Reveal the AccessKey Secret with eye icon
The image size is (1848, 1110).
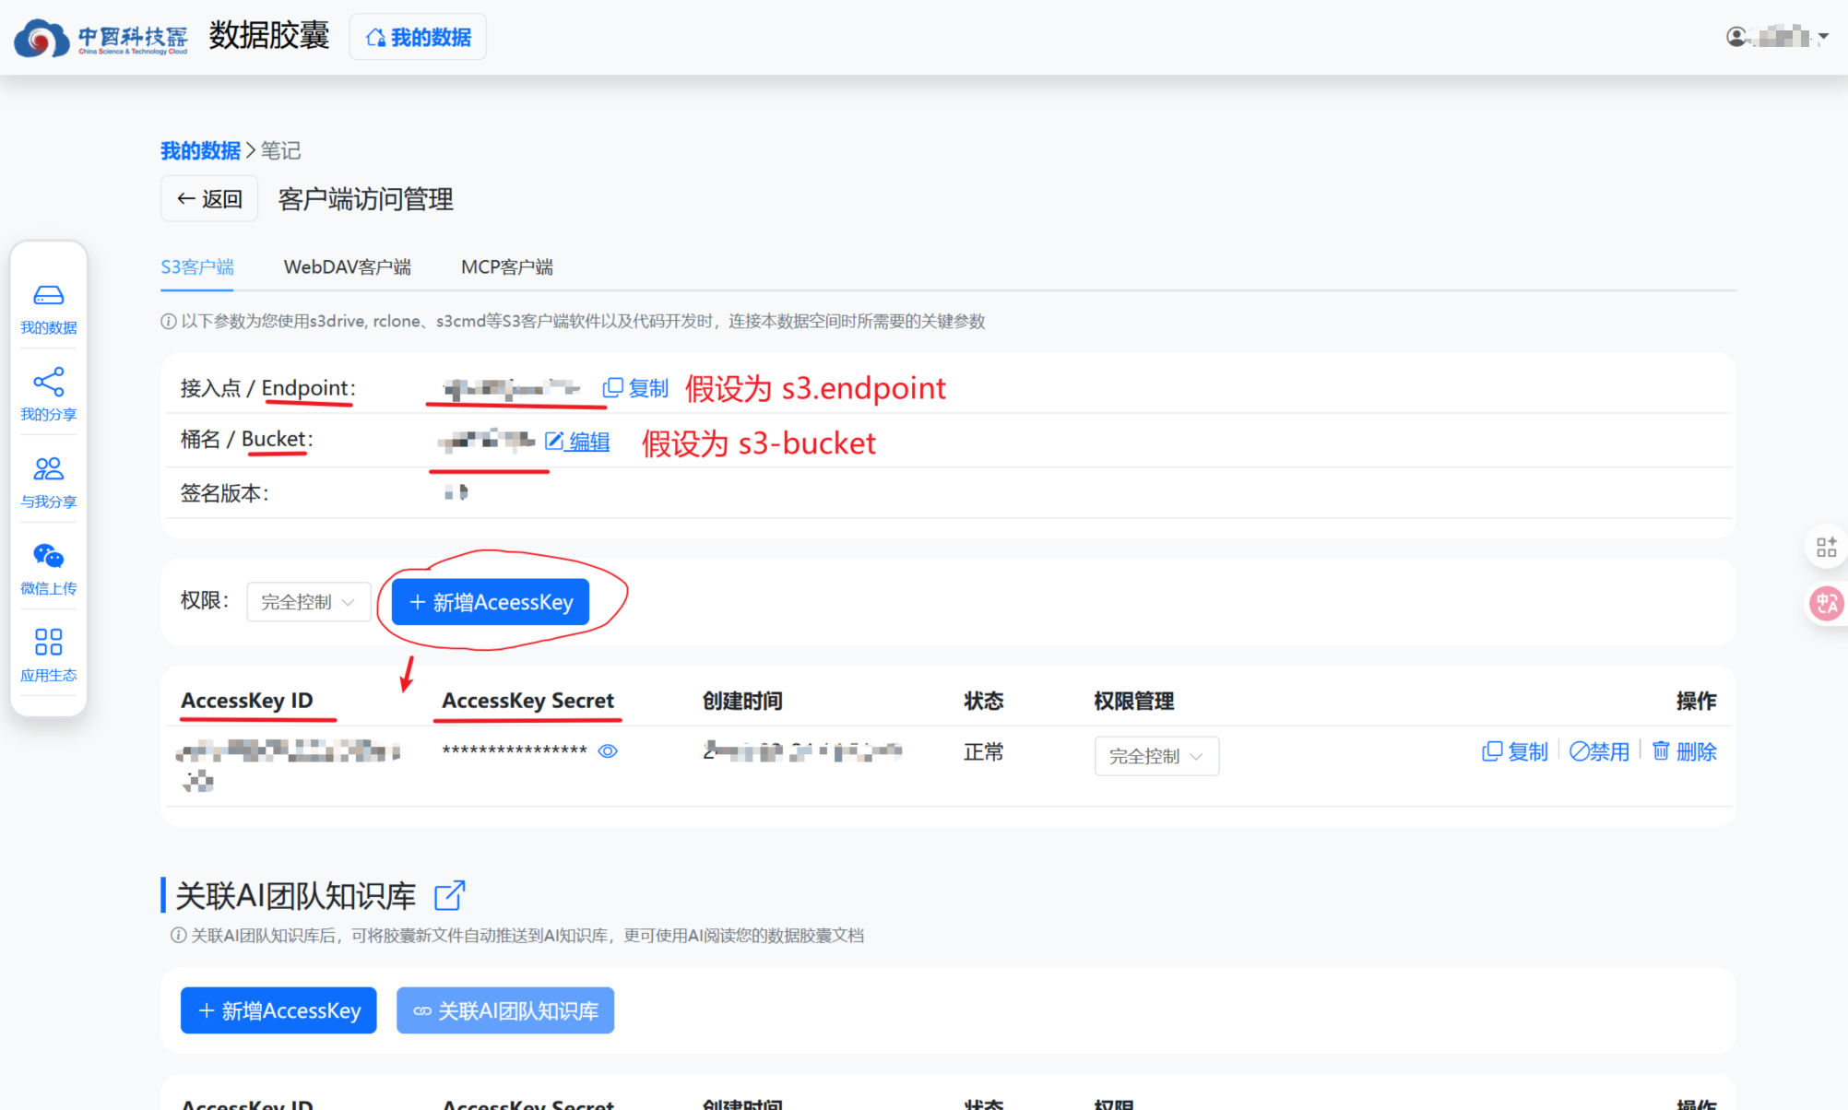608,751
